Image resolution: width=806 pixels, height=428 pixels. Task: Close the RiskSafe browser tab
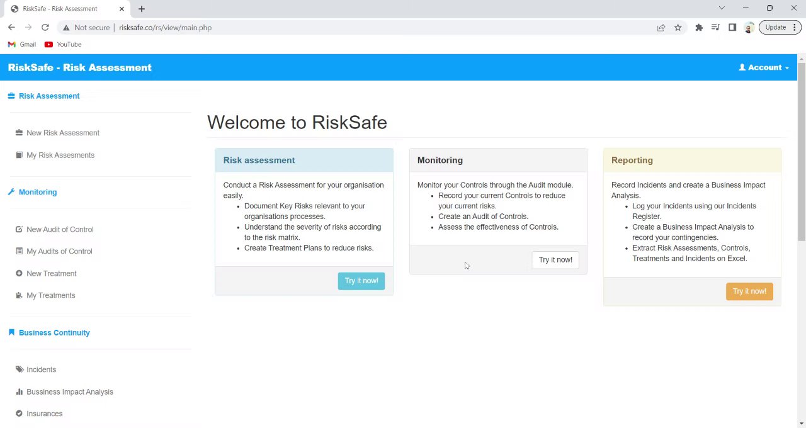click(122, 9)
